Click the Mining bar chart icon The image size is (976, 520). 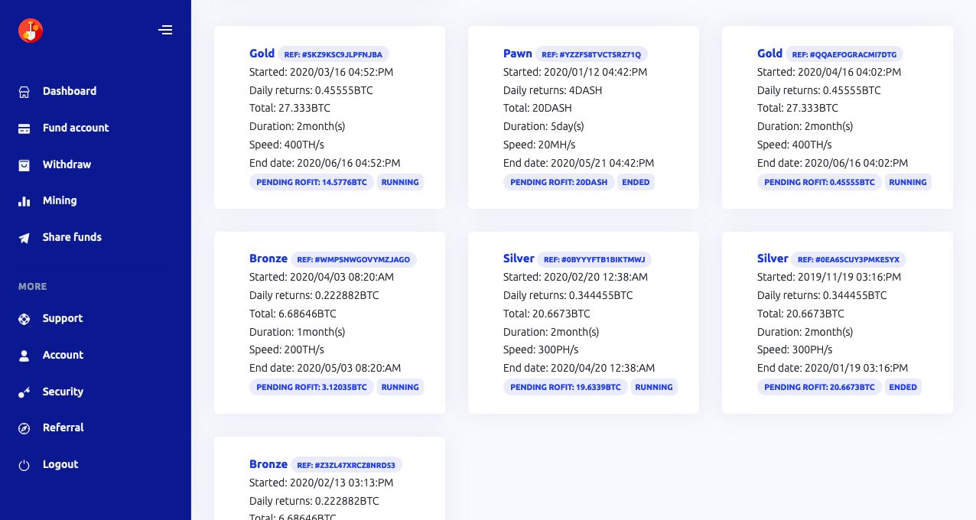[24, 201]
